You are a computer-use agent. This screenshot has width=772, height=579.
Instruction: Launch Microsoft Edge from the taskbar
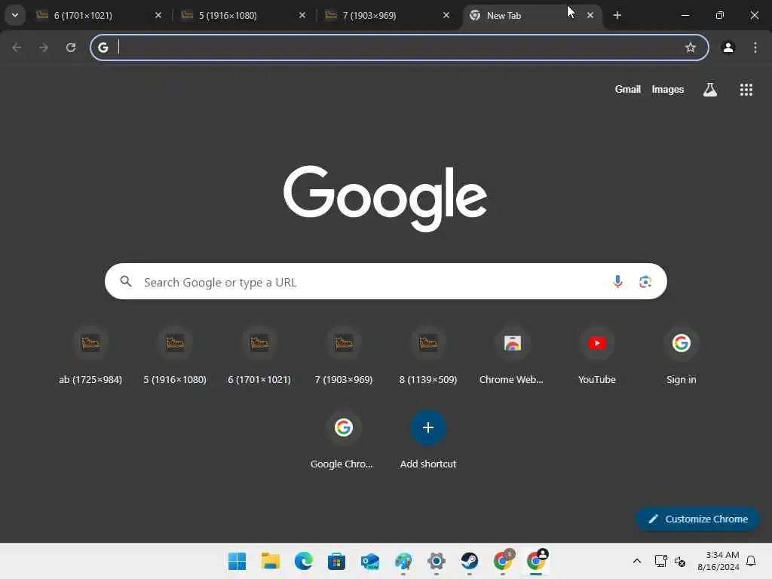[x=303, y=561]
